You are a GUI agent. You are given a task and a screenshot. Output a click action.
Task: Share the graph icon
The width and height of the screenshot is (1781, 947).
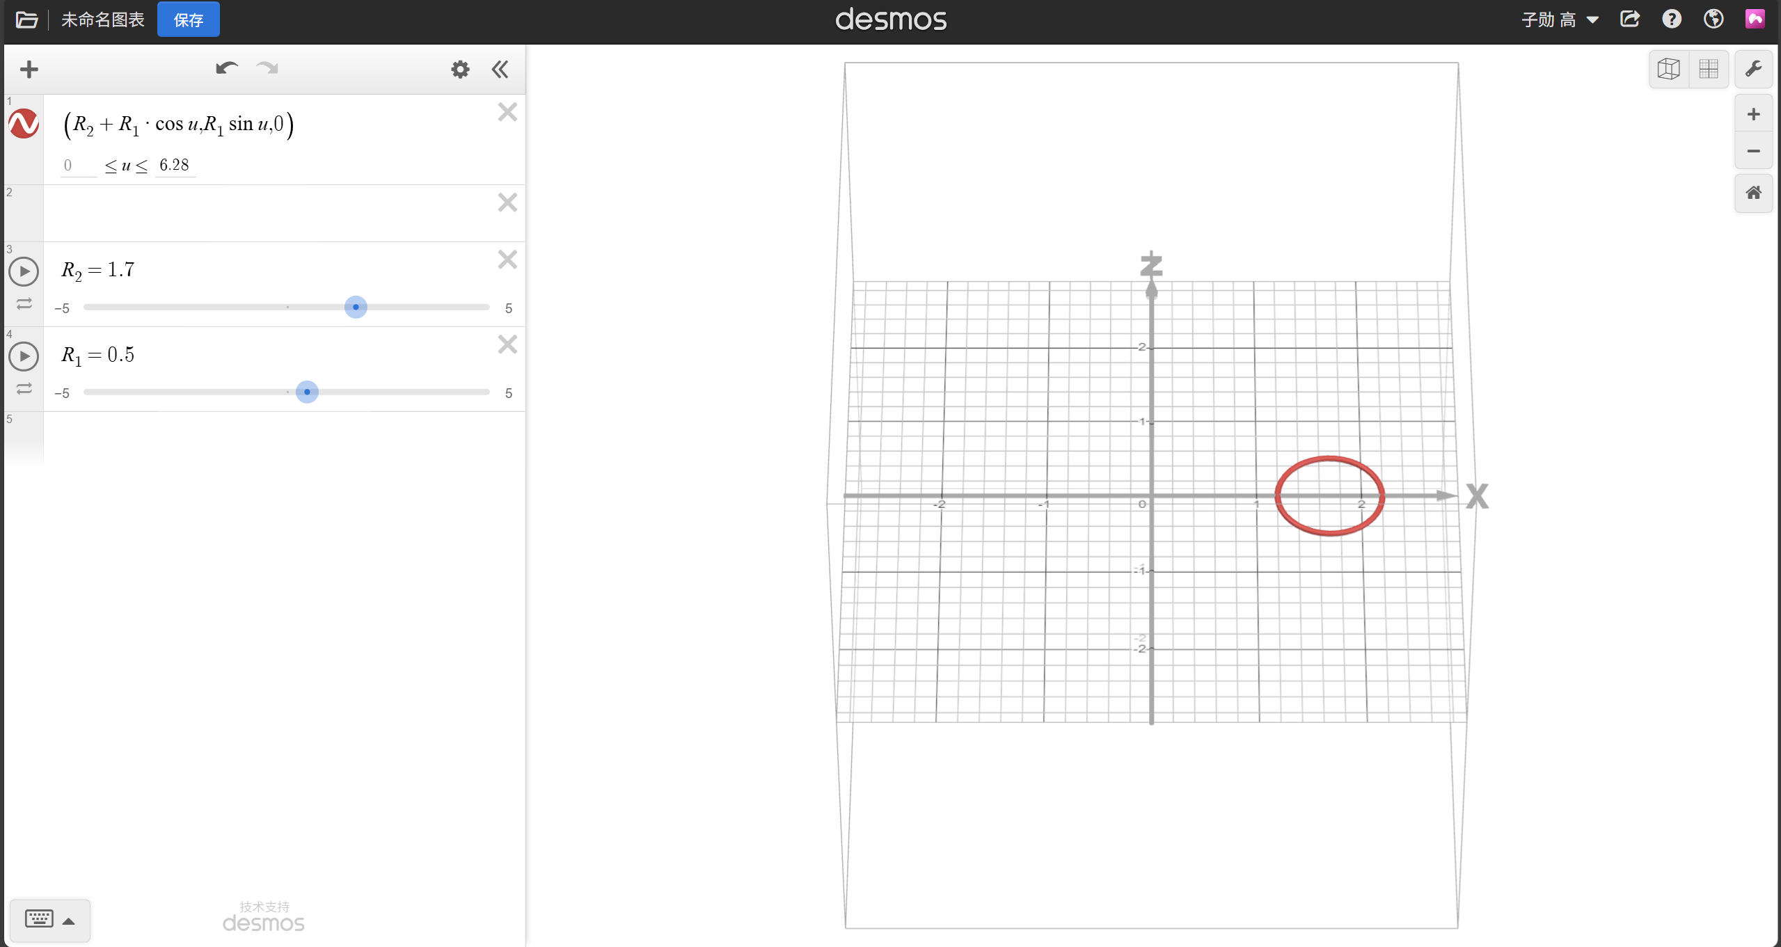(x=1630, y=19)
